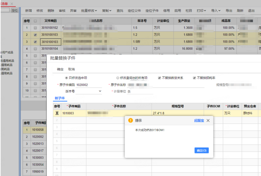The image size is (261, 176).
Task: Click the 原子件编码 input field
Action: [90, 85]
